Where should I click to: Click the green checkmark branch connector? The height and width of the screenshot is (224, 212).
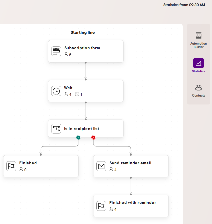78,137
